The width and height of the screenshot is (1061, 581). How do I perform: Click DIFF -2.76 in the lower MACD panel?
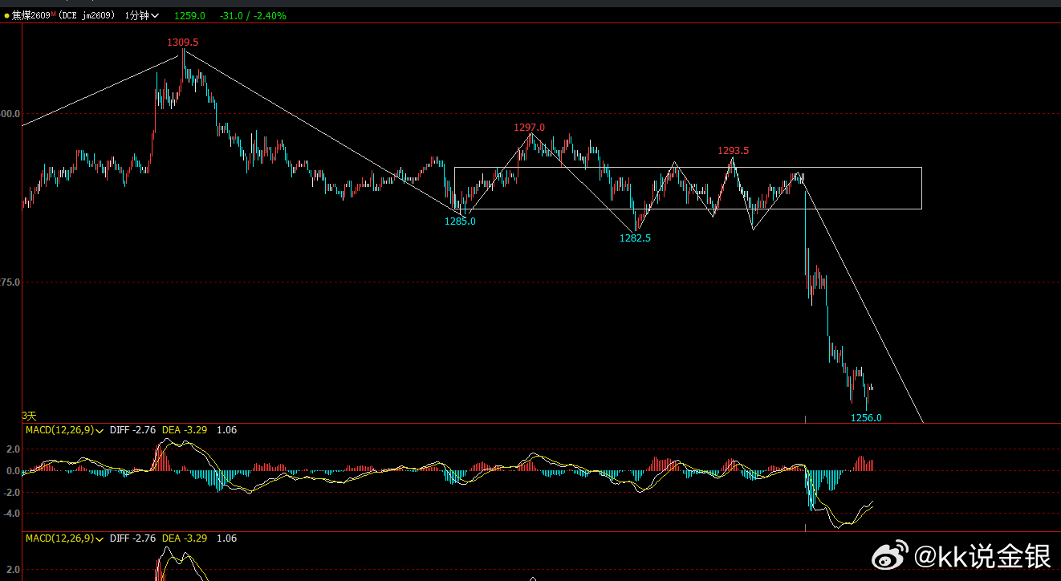coord(132,538)
